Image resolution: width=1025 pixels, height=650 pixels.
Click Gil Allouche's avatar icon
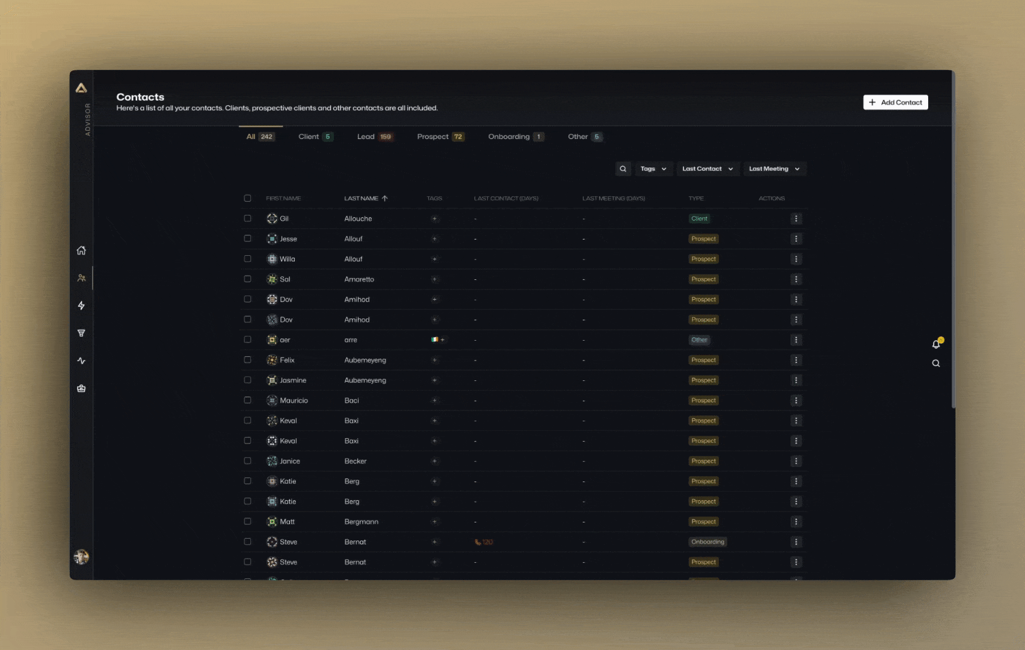coord(272,219)
